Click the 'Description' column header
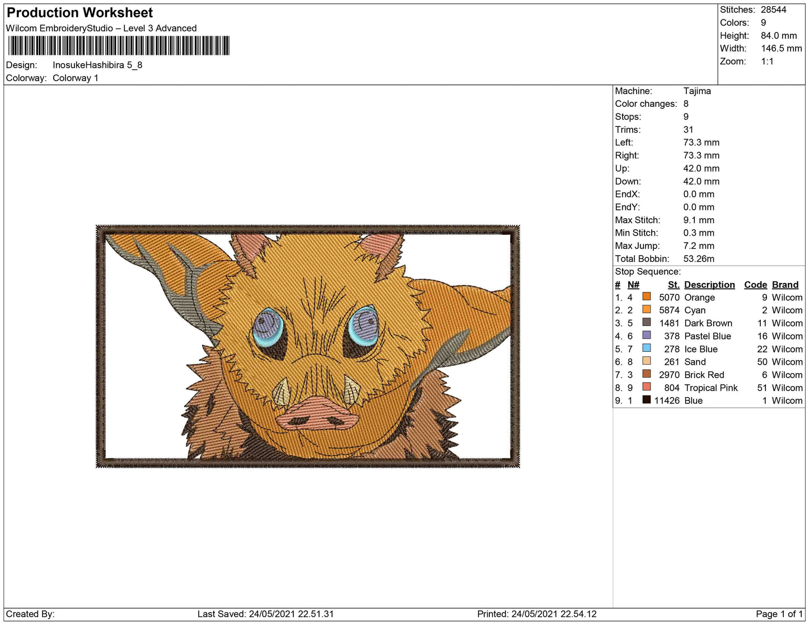The image size is (809, 622). 709,285
